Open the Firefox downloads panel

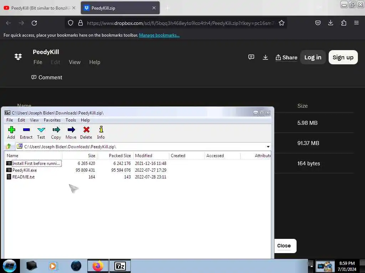point(330,23)
